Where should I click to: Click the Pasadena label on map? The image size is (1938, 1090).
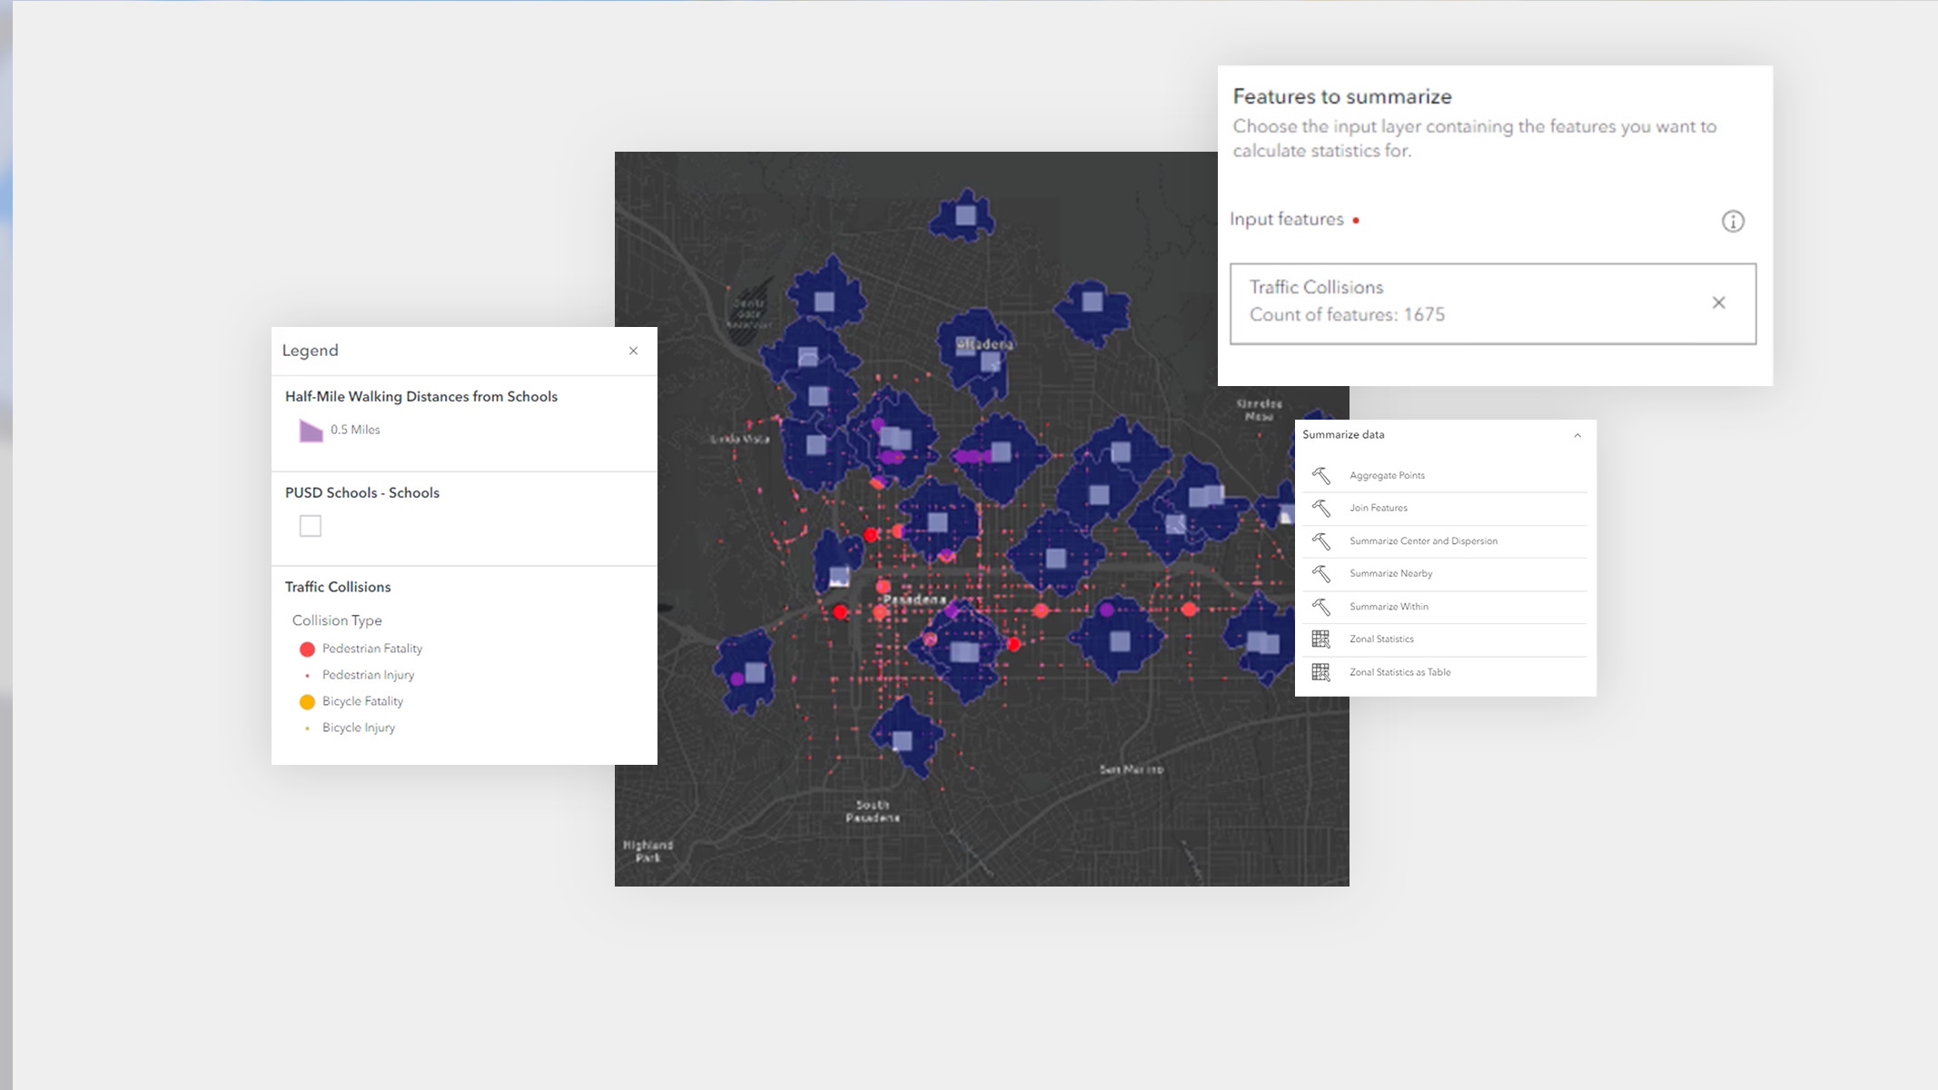pos(914,599)
